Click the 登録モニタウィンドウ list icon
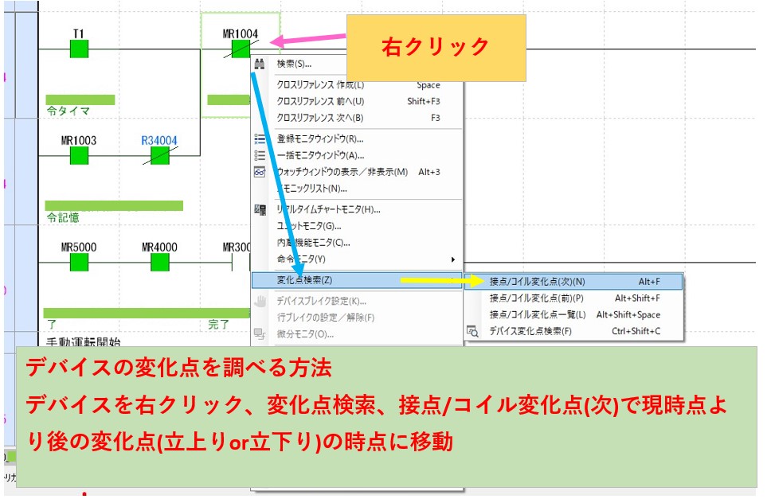767x499 pixels. coord(259,138)
